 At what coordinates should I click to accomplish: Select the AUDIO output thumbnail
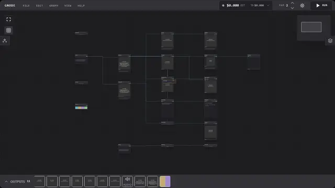127,181
